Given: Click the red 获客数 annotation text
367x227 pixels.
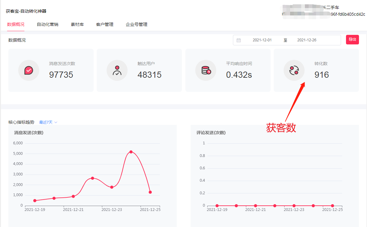Looking at the screenshot, I should tap(281, 128).
